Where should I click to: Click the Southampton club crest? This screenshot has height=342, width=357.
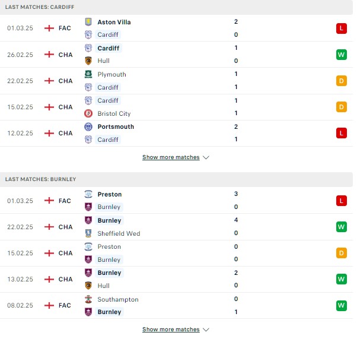[88, 299]
